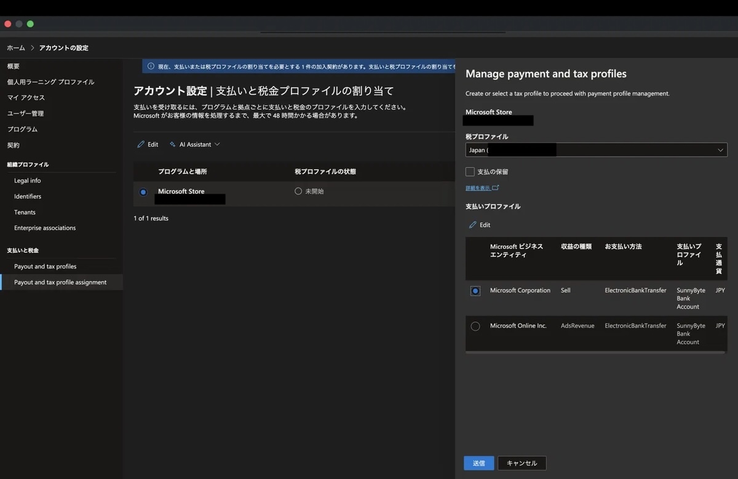Click breadcrumb chevron after ホーム

click(x=32, y=48)
